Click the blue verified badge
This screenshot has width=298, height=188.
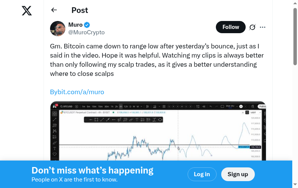click(87, 25)
